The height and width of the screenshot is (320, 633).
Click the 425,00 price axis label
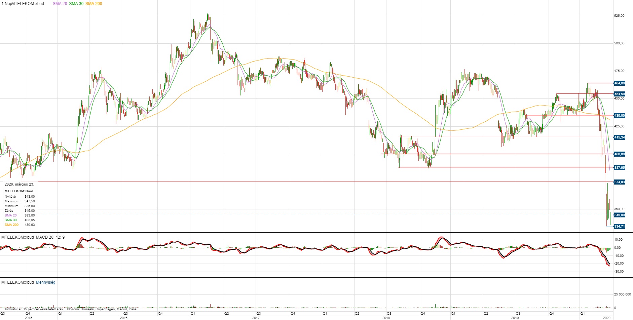[x=619, y=126]
